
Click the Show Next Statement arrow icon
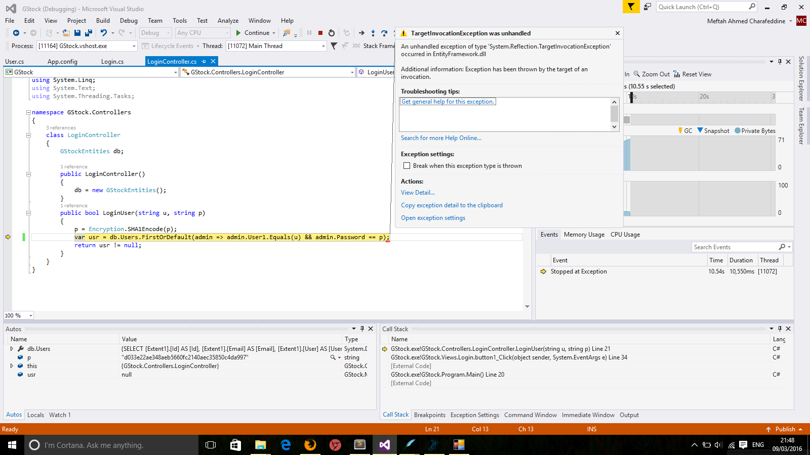(x=361, y=33)
